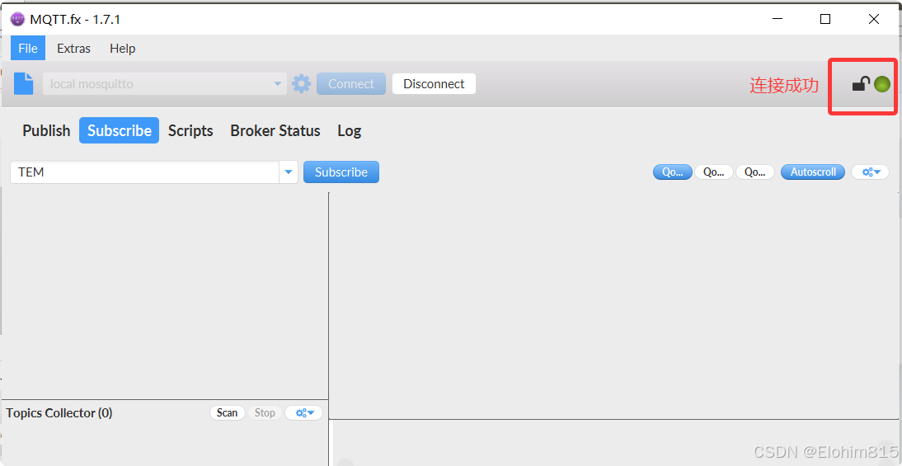Click Scan in Topics Collector
This screenshot has height=466, width=902.
[228, 412]
